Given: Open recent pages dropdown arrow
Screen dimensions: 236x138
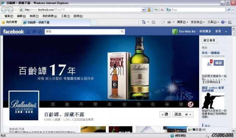Looking at the screenshot, I should [15, 10].
